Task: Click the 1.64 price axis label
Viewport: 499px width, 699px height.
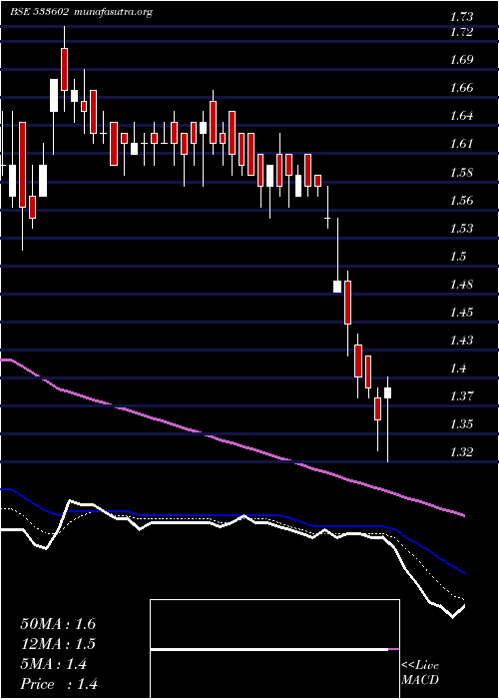Action: (462, 116)
